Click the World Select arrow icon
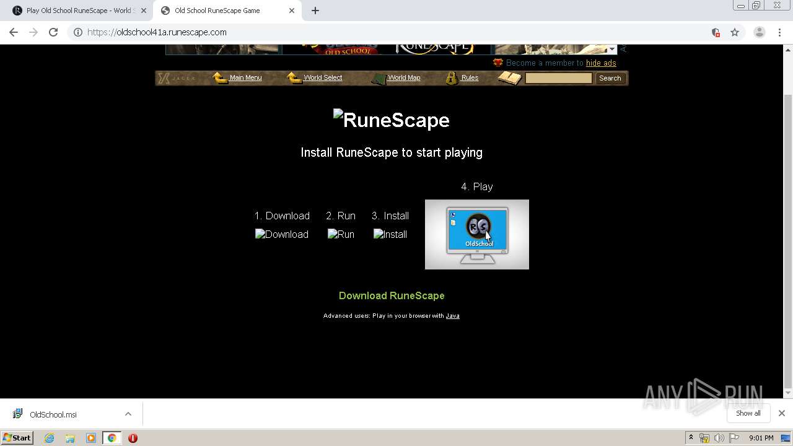 click(x=294, y=78)
